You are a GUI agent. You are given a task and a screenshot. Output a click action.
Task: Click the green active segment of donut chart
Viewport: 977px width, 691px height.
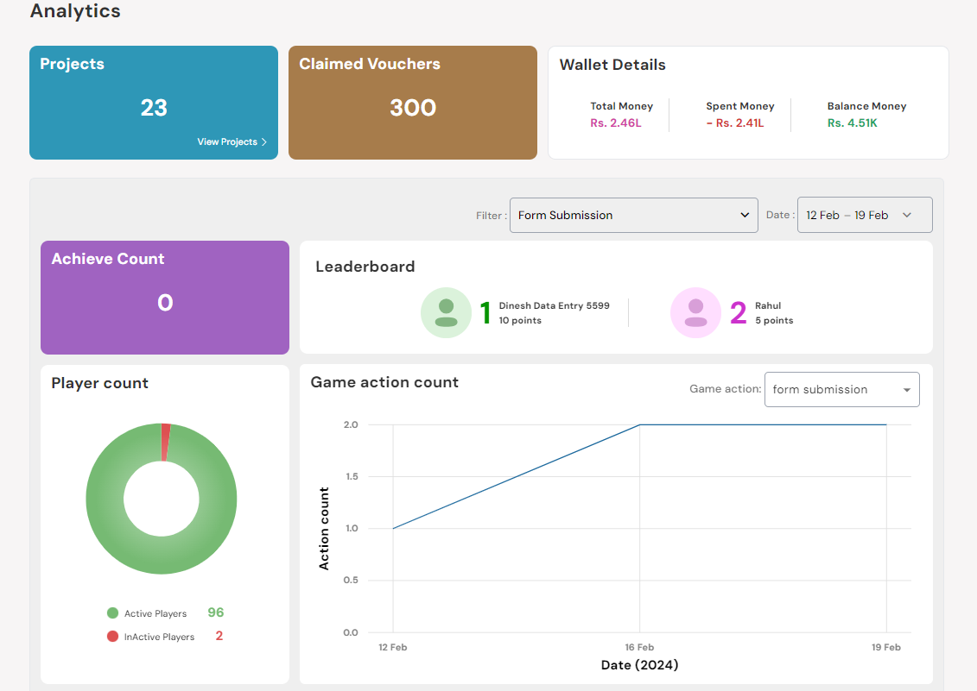click(x=162, y=556)
